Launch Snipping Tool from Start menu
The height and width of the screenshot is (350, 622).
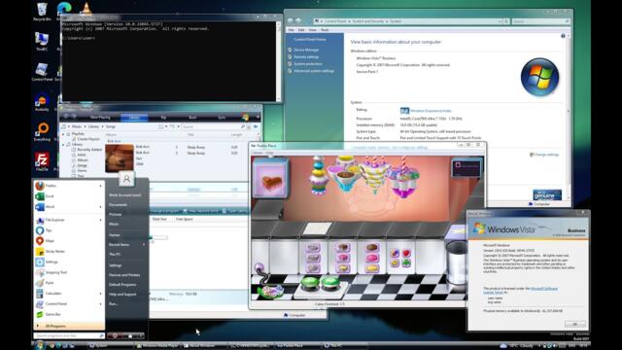pos(68,272)
